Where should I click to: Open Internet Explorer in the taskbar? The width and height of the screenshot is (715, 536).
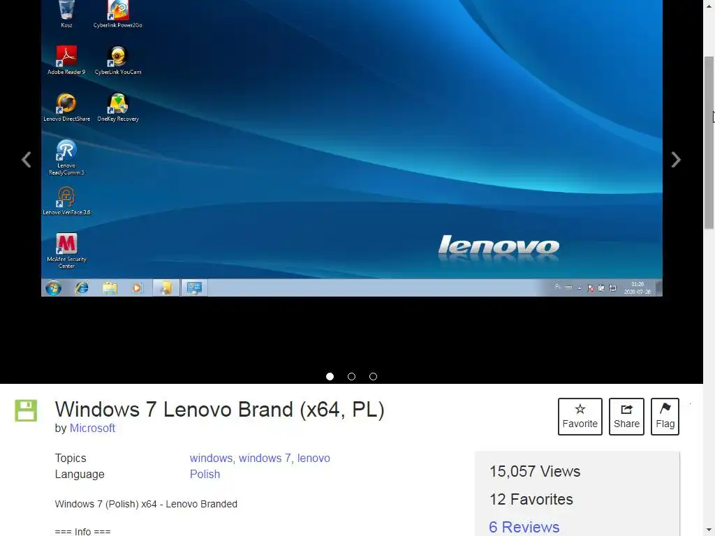tap(82, 288)
